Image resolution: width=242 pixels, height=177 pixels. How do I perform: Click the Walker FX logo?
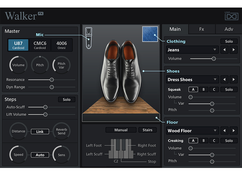click(x=24, y=16)
